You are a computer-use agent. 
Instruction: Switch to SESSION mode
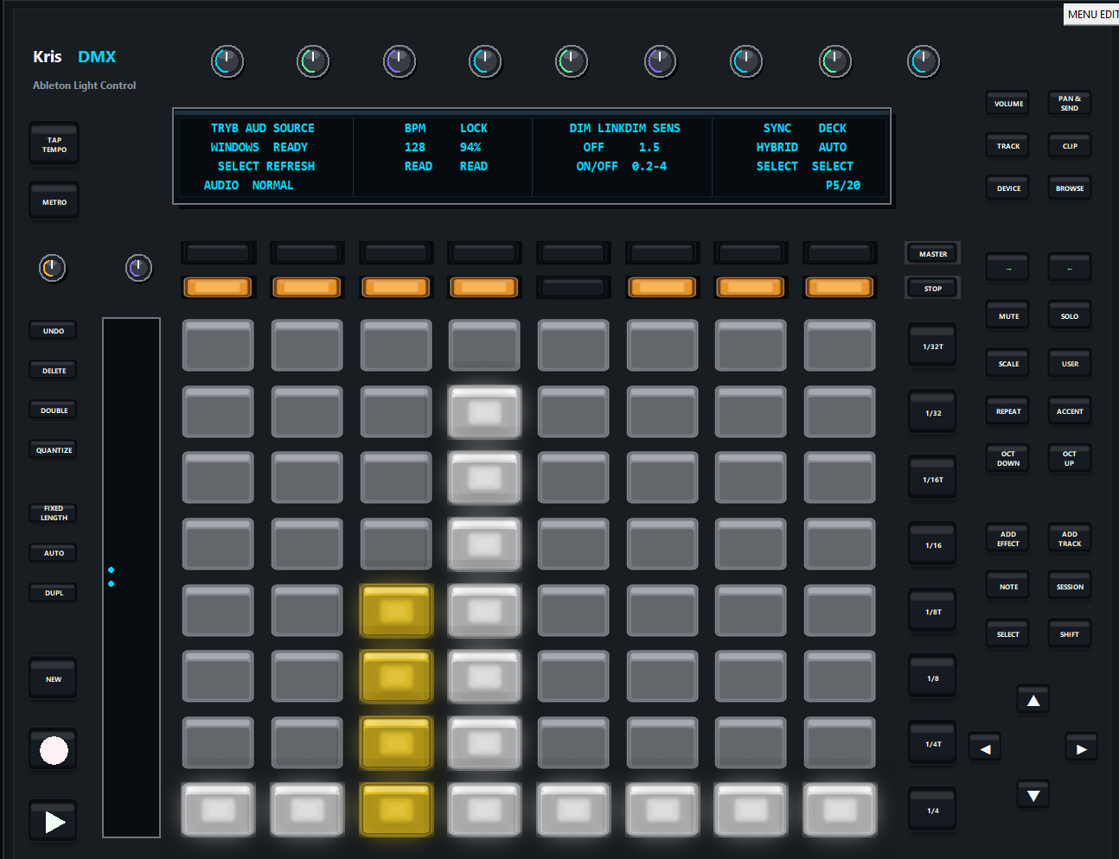[x=1070, y=587]
